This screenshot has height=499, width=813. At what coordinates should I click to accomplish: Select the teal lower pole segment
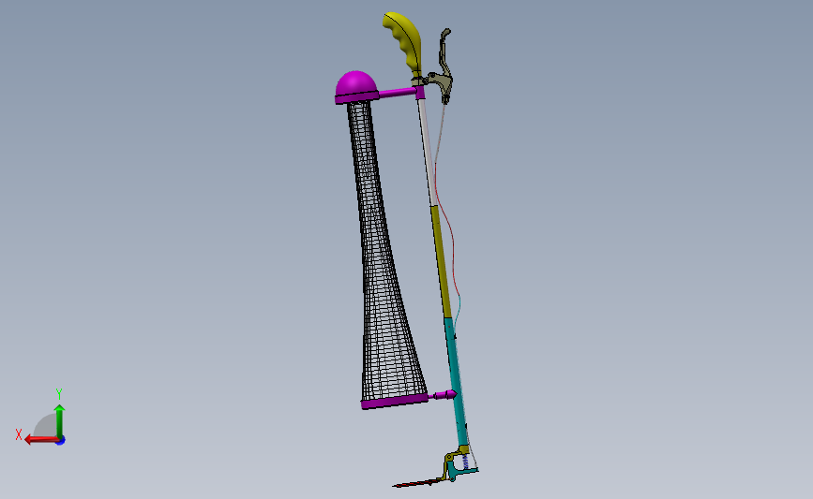coord(457,380)
